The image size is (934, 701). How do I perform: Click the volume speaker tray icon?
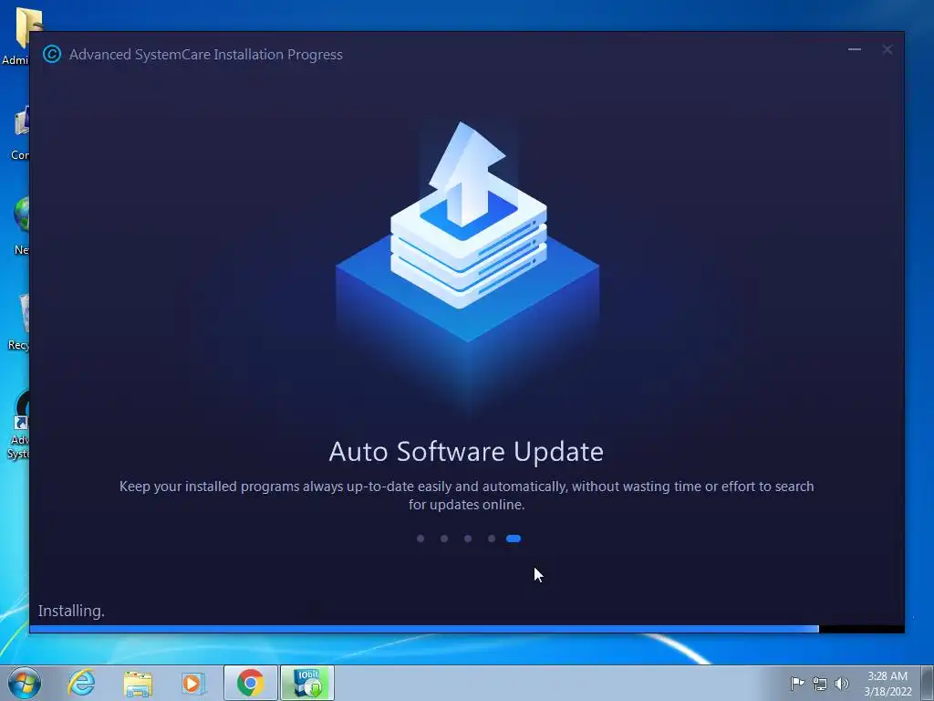point(842,684)
